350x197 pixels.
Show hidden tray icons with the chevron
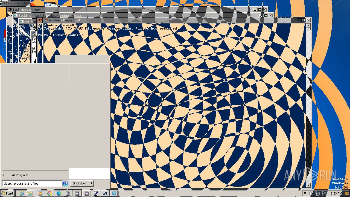305,193
